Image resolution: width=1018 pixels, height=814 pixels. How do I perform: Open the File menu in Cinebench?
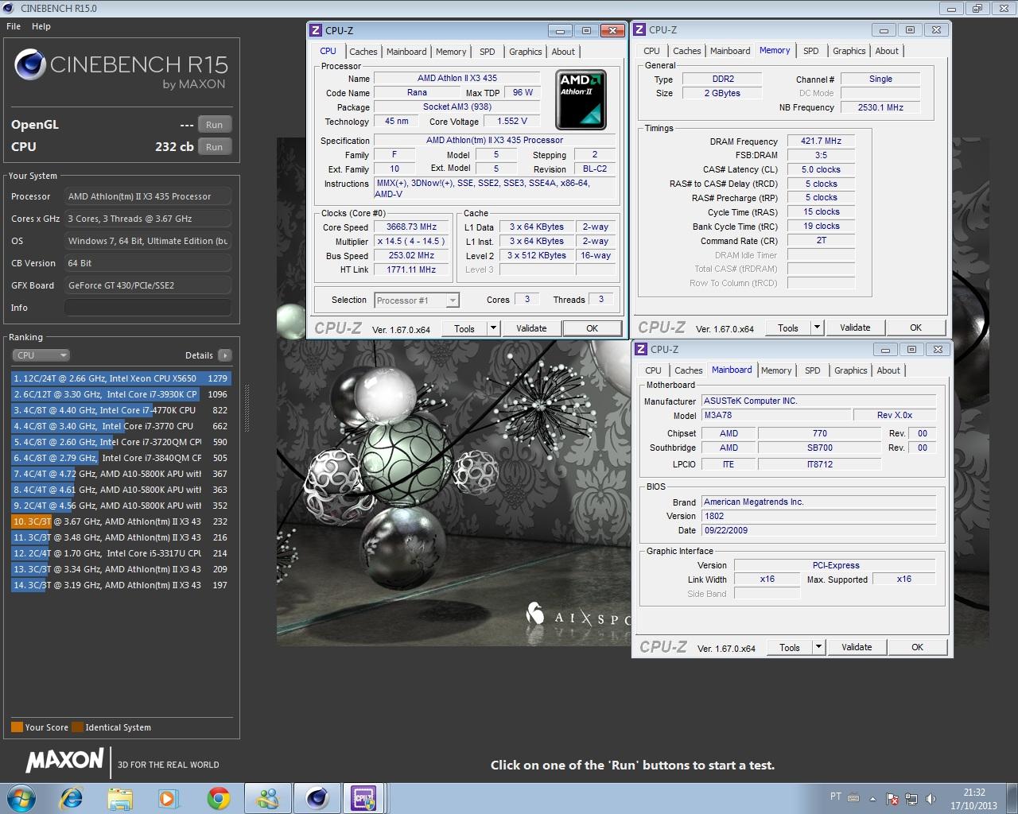click(14, 26)
